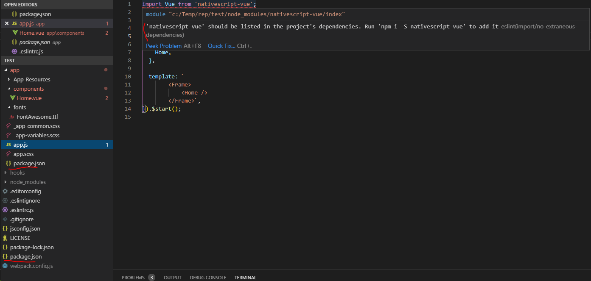The image size is (591, 281).
Task: Click the import Vue from 'nativescript-vue' code line
Action: pyautogui.click(x=199, y=4)
